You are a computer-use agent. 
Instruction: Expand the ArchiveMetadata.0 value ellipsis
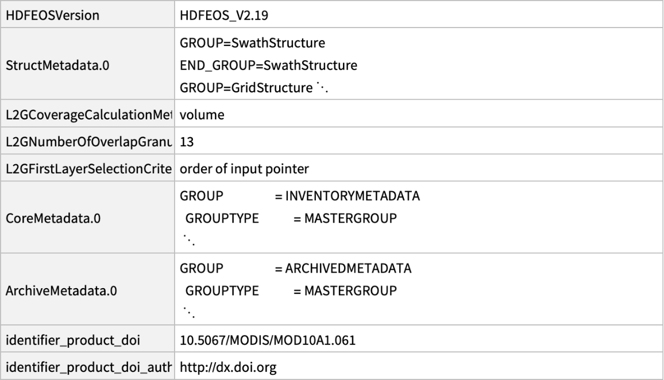coord(188,312)
